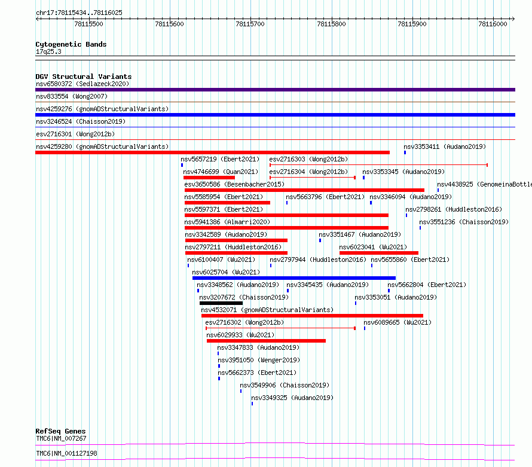Click the nsv4259276 gnomAD variant label

coord(102,109)
